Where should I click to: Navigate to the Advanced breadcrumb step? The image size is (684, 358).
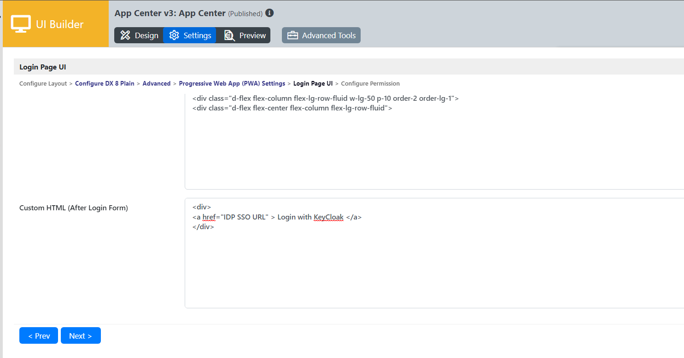click(x=156, y=84)
